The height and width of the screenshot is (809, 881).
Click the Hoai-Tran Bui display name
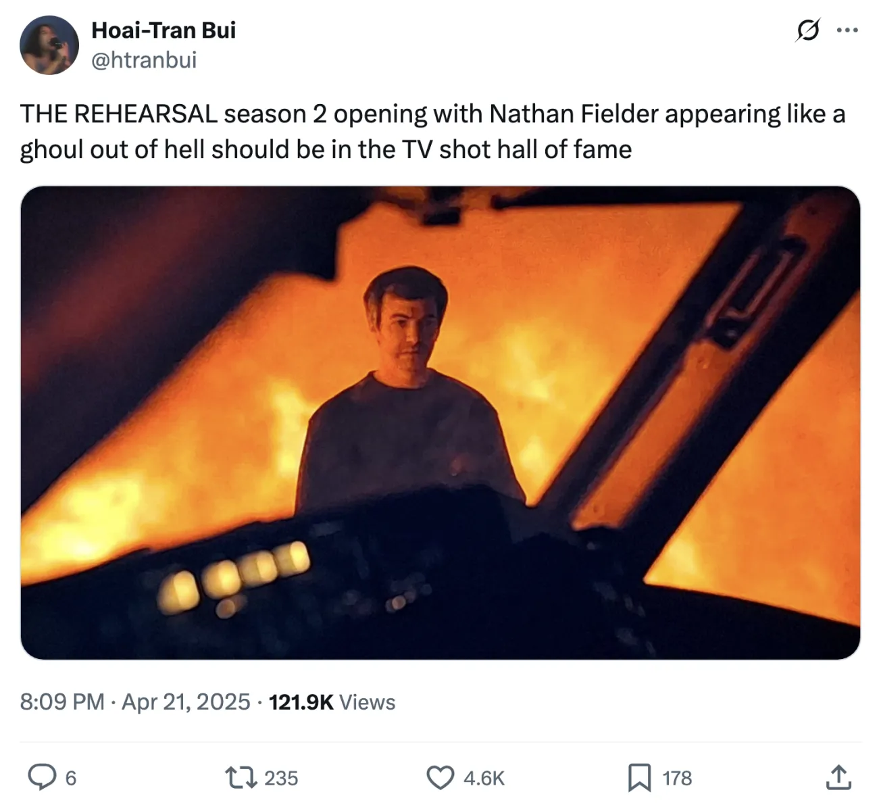(x=163, y=30)
